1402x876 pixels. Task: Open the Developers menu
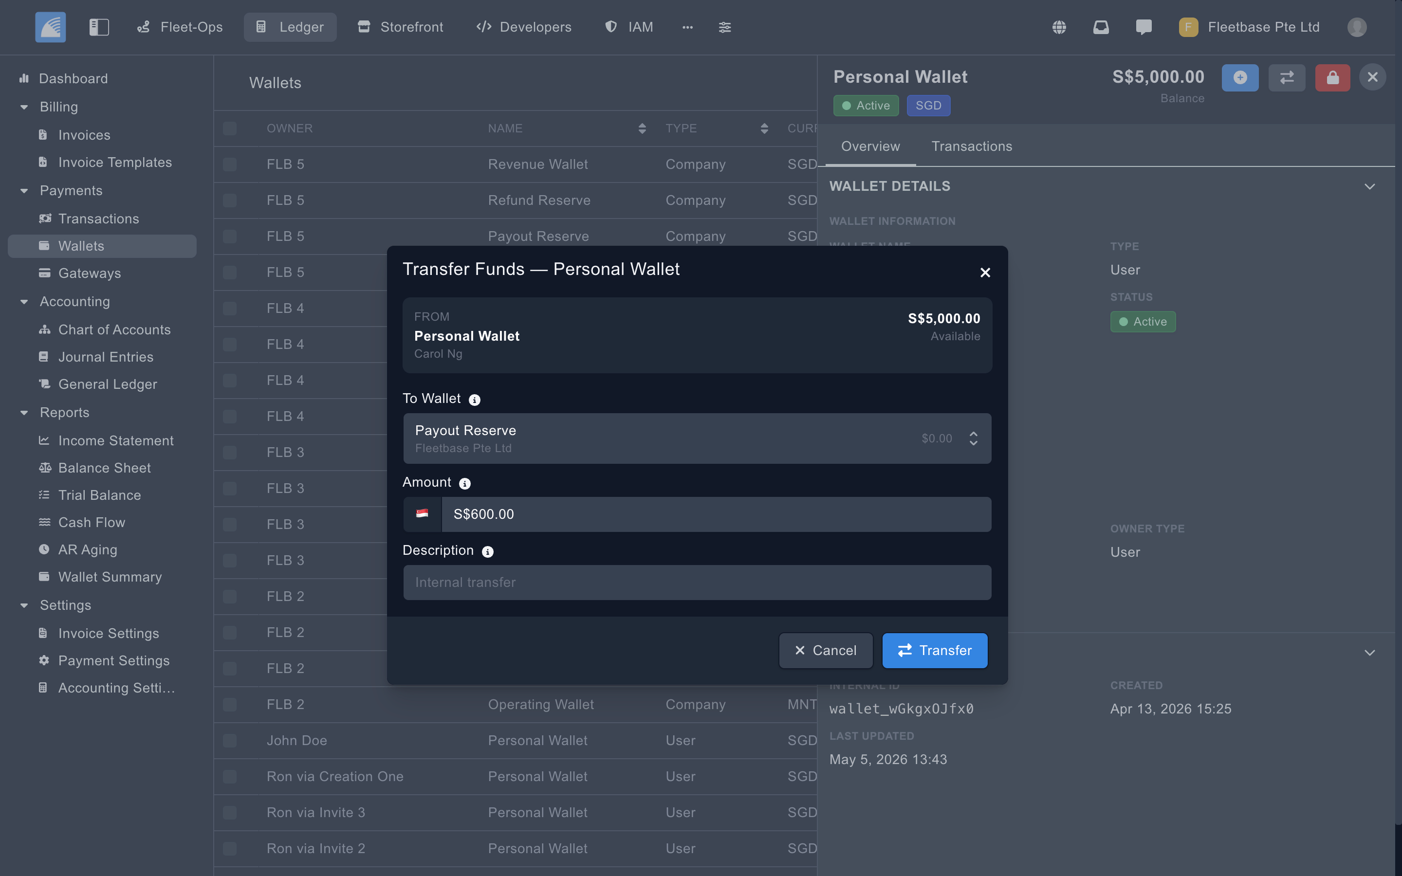(524, 27)
